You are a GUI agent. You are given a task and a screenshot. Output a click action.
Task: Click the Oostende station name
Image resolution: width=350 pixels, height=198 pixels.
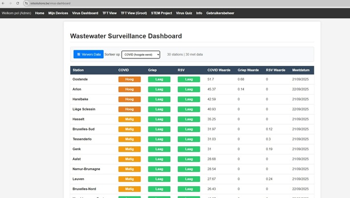point(80,79)
